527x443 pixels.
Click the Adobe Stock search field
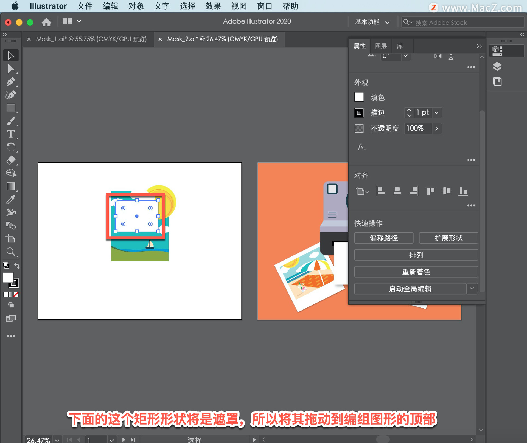463,22
